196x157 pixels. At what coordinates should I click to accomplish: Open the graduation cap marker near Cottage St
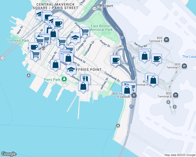tap(75, 38)
